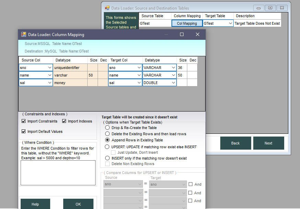
Task: Open the name row VARCHAR datatype dropdown
Action: click(173, 75)
